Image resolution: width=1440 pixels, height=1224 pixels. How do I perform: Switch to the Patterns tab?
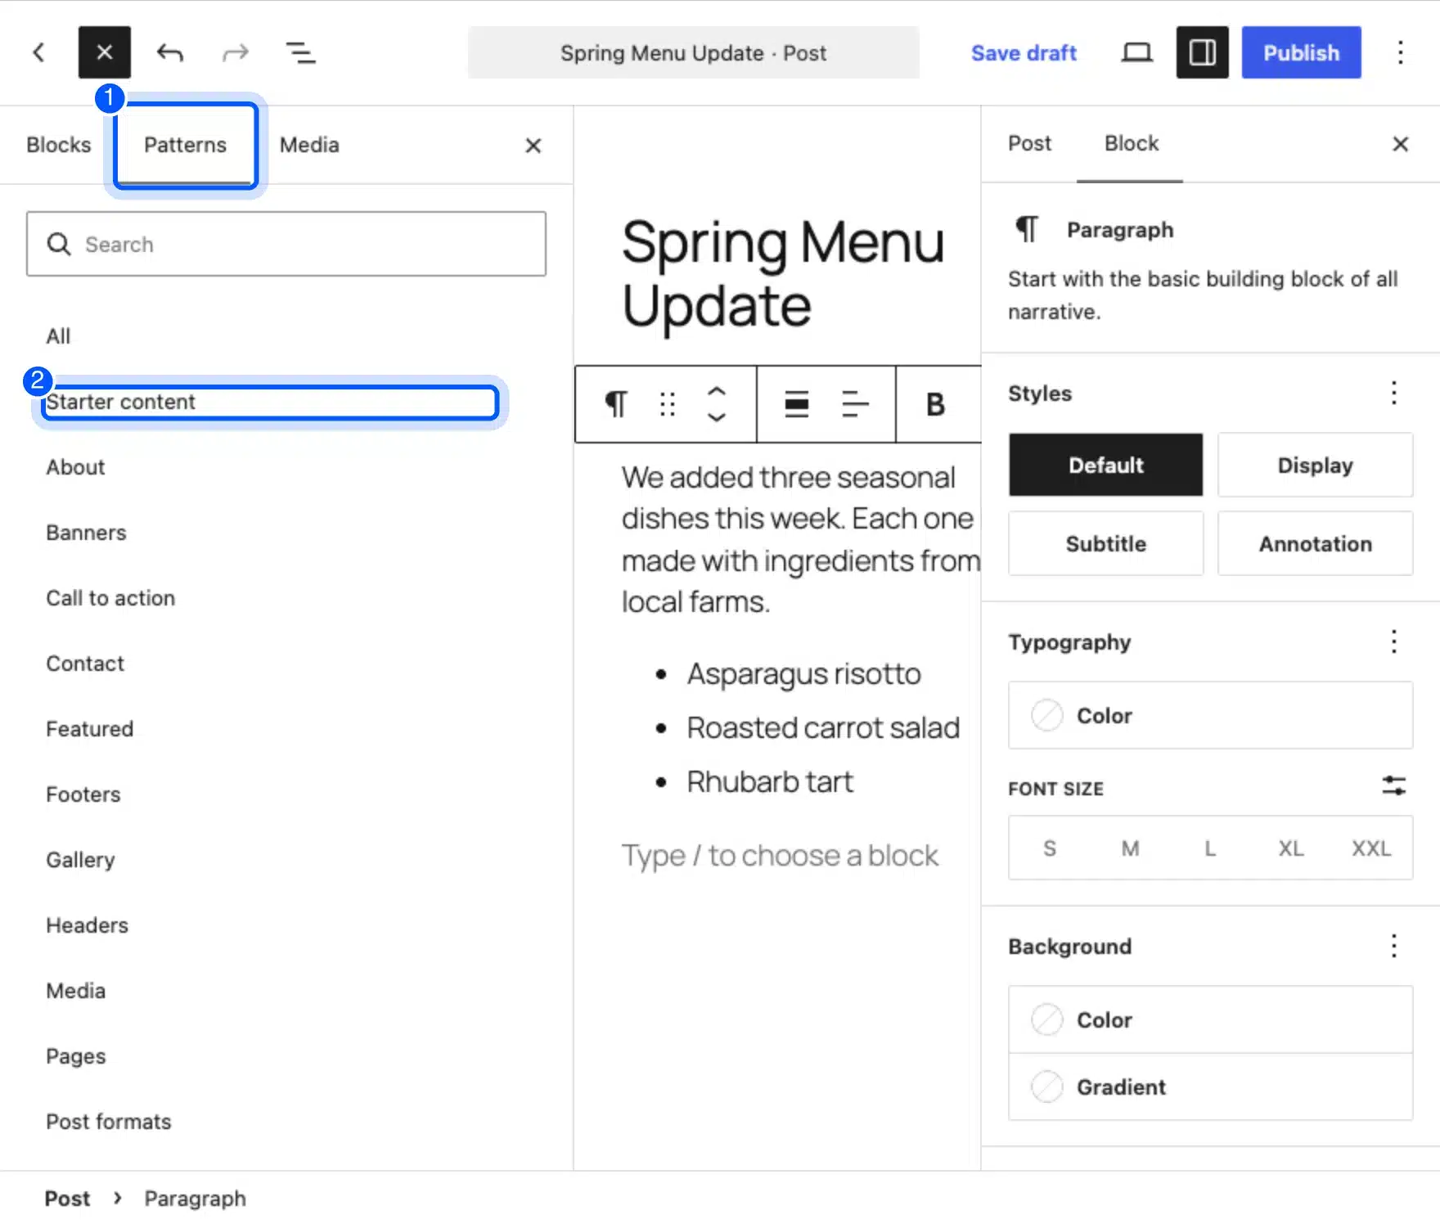(x=185, y=144)
